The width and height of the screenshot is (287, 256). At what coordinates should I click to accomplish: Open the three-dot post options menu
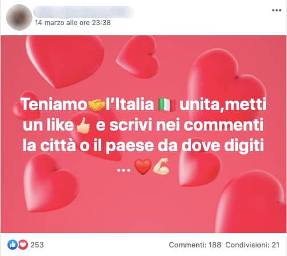pyautogui.click(x=277, y=10)
